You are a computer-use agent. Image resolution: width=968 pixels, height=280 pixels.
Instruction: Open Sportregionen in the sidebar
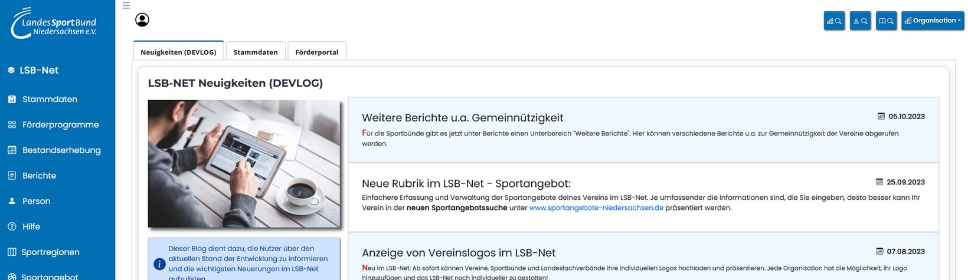tap(43, 252)
